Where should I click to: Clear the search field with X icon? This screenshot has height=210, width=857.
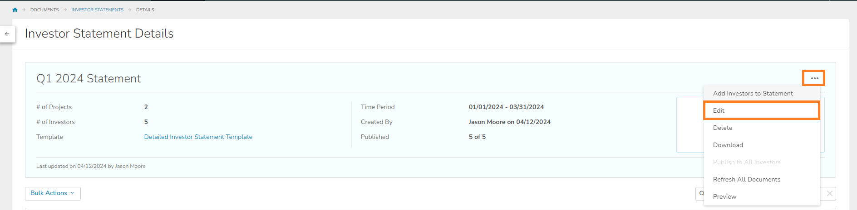pyautogui.click(x=829, y=194)
